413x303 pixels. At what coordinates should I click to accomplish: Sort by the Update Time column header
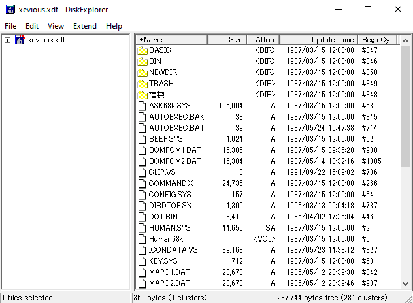point(319,40)
